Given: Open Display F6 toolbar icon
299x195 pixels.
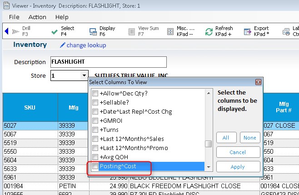Looking at the screenshot, I should [x=93, y=31].
